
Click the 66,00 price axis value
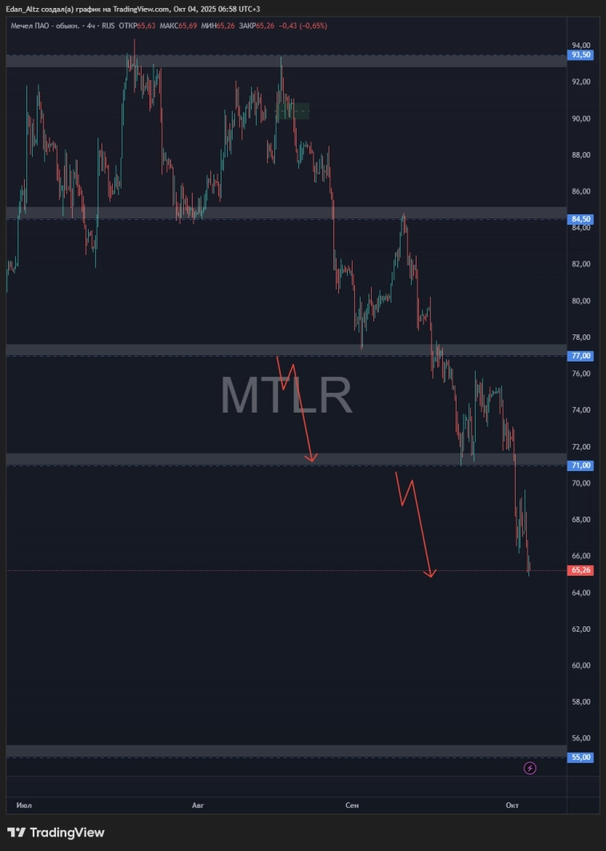point(581,556)
